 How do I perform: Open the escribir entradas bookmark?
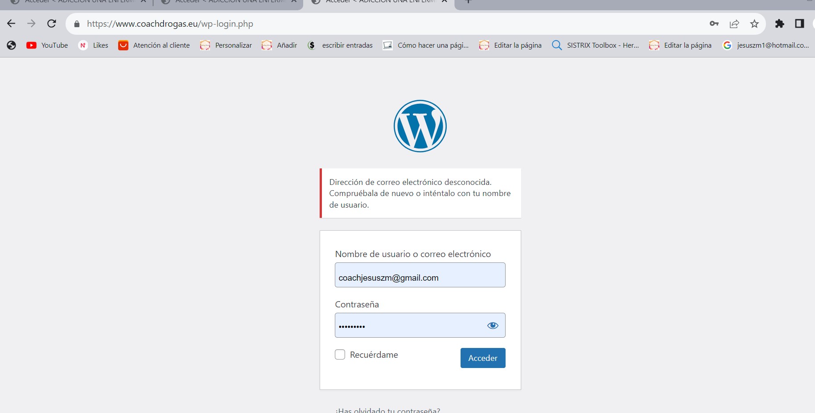point(340,45)
